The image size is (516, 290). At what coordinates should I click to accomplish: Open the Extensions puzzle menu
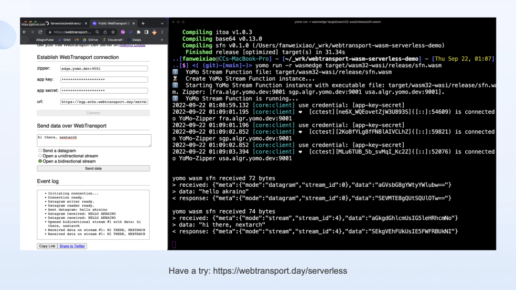pos(139,32)
